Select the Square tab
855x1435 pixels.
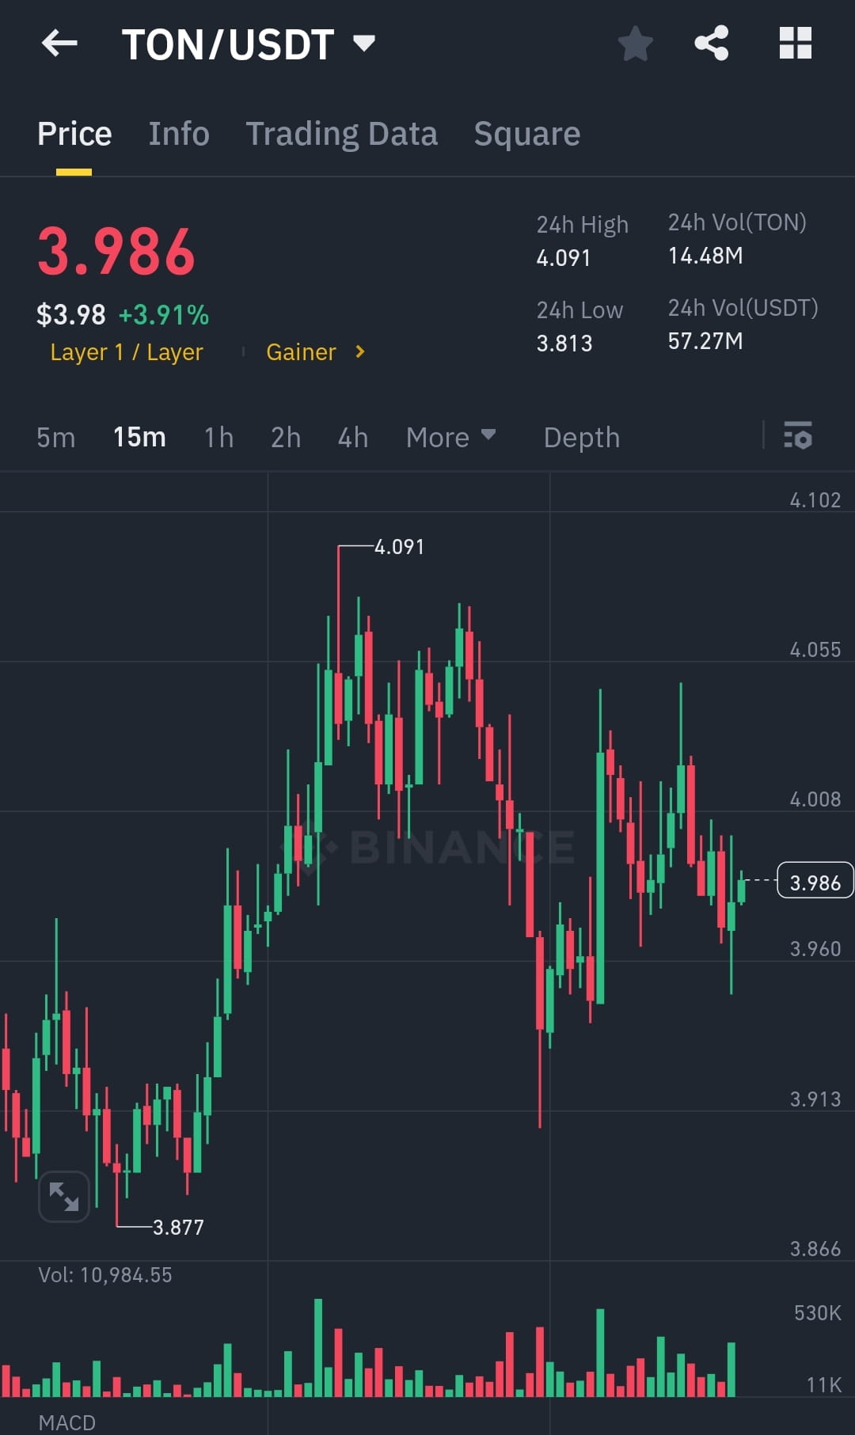coord(526,133)
